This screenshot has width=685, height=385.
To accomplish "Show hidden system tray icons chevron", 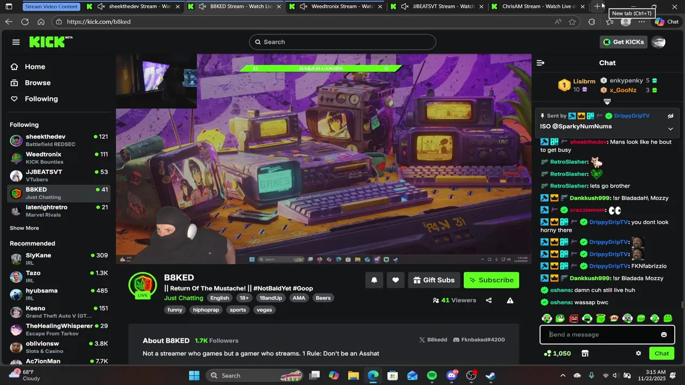I will tap(562, 375).
